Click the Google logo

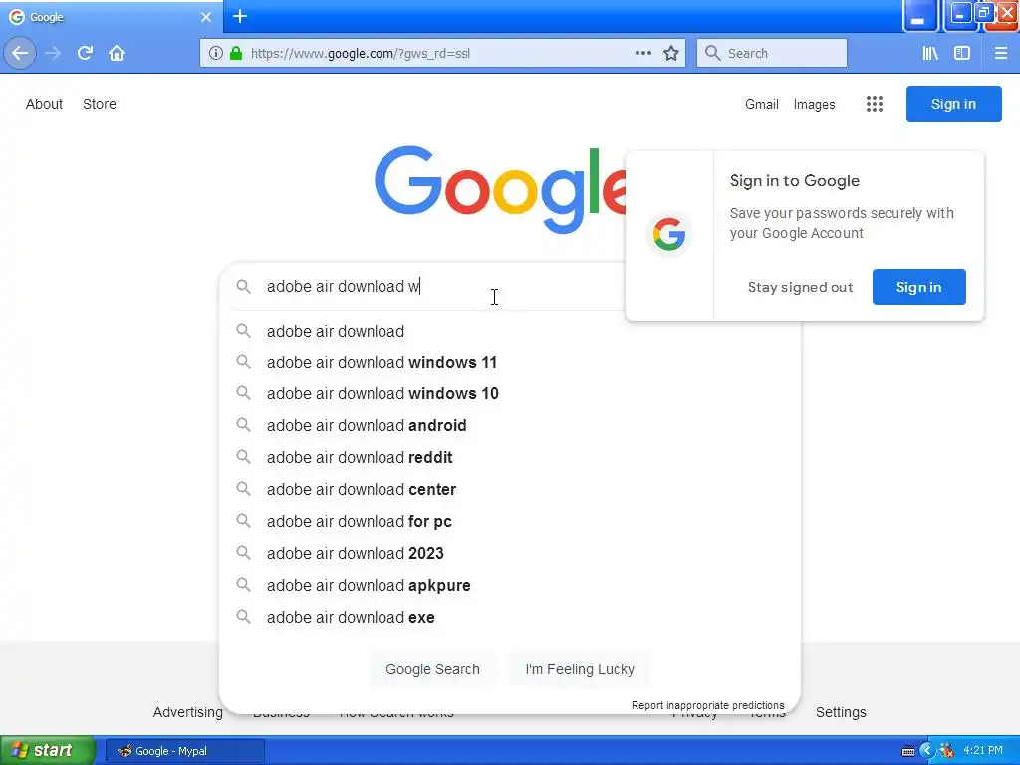tap(500, 190)
